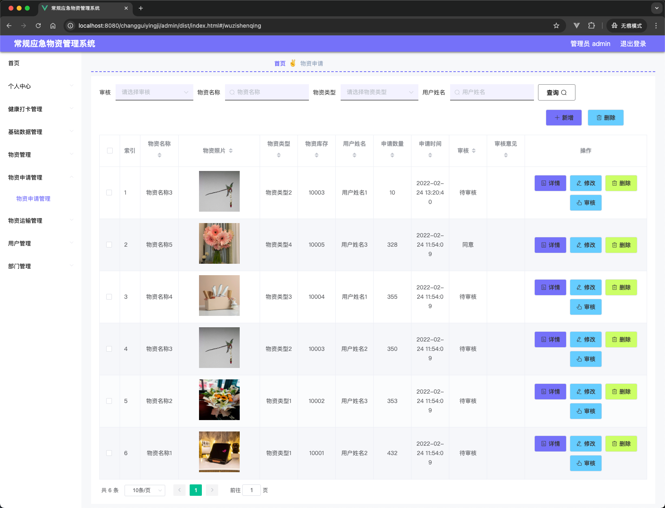
Task: Go to next page arrow in pagination
Action: tap(212, 490)
